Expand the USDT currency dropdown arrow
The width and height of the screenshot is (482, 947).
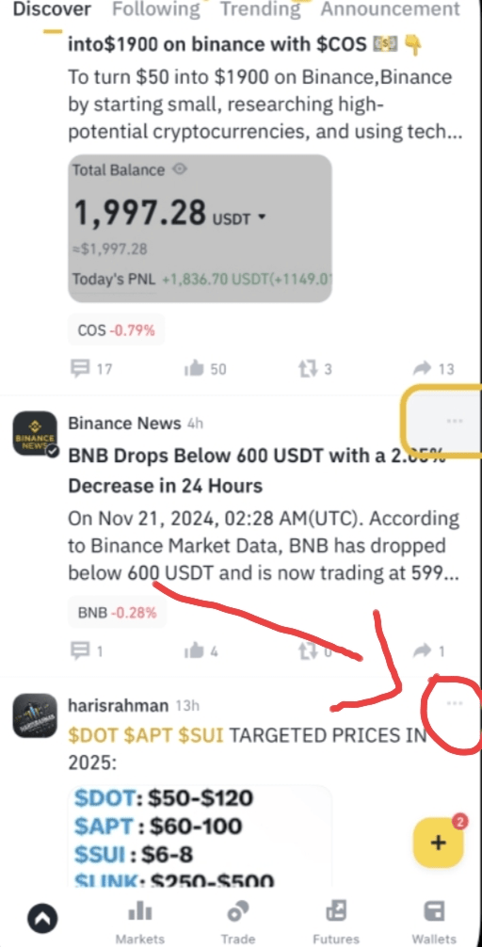pyautogui.click(x=262, y=218)
